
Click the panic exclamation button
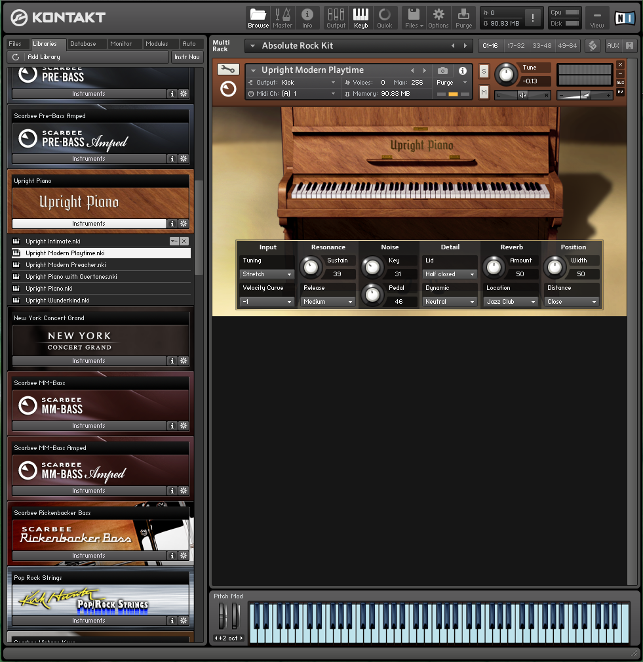point(533,18)
